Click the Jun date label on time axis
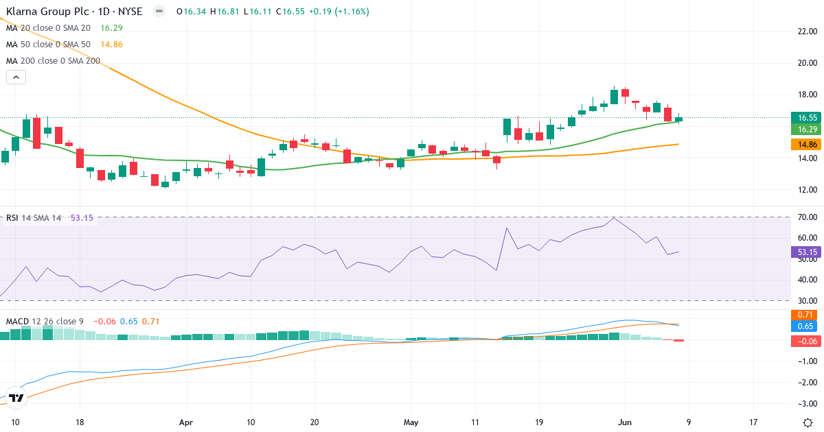Viewport: 824px width, 432px height. click(x=624, y=422)
